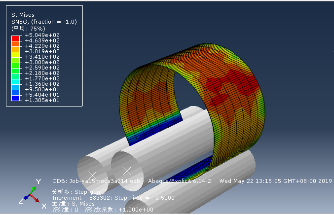Click the ODB file name Job-ya15moca3a314.odb
334x215 pixels.
click(105, 181)
